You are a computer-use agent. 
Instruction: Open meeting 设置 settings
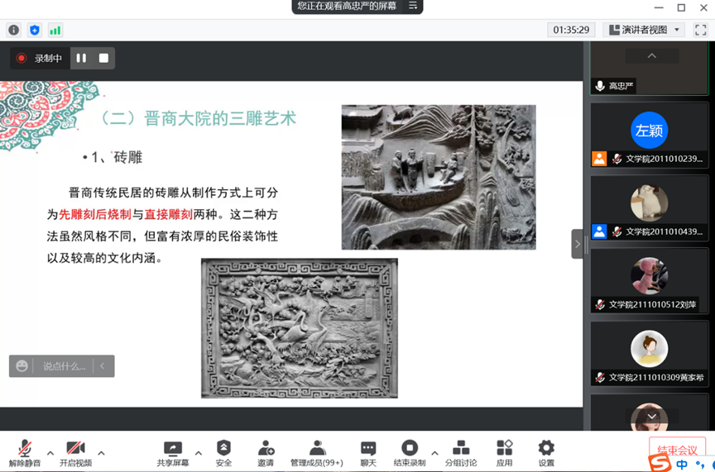546,452
